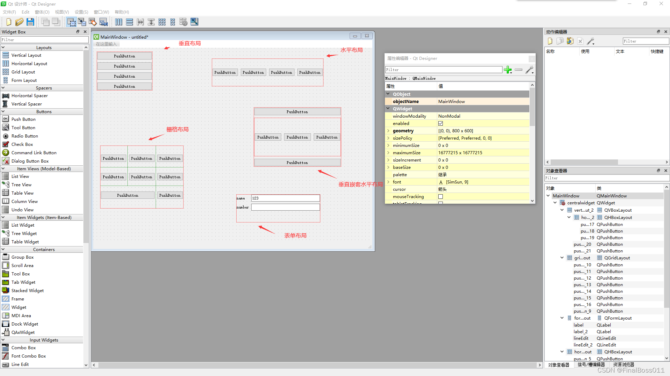
Task: Click the green plus add dynamic property icon
Action: 508,70
